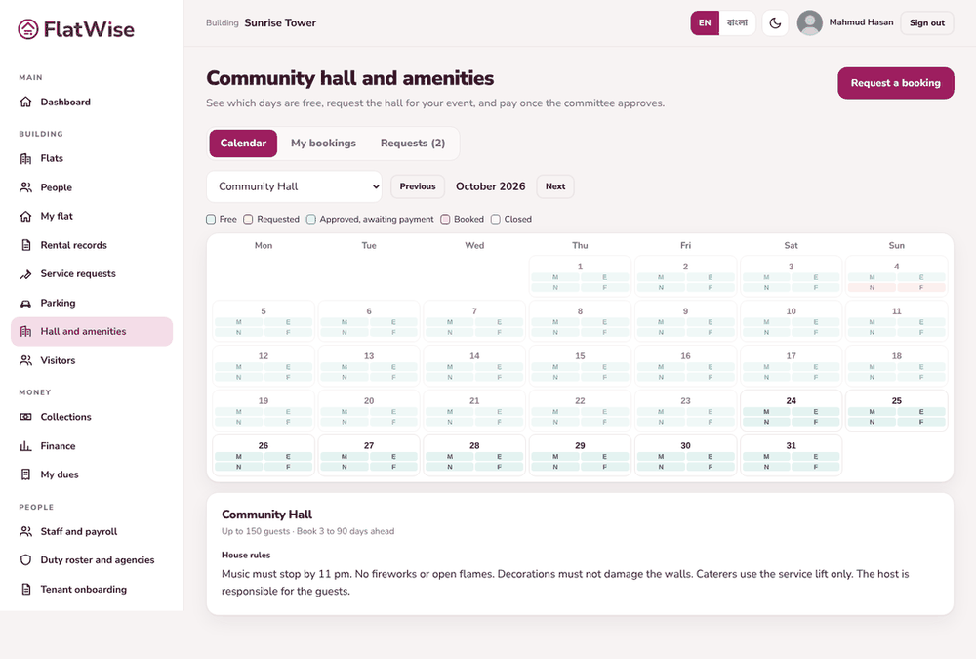
Task: Click Up to 150 guests text
Action: pyautogui.click(x=256, y=531)
